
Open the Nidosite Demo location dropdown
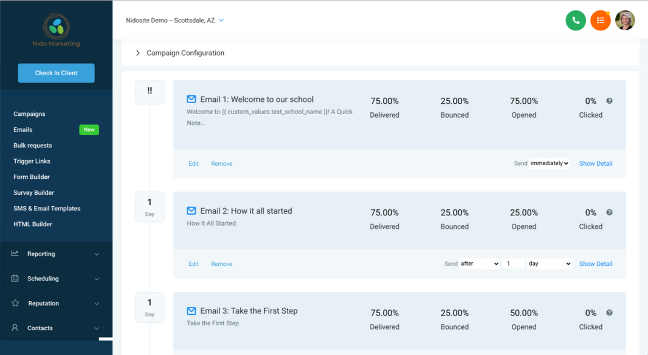175,21
